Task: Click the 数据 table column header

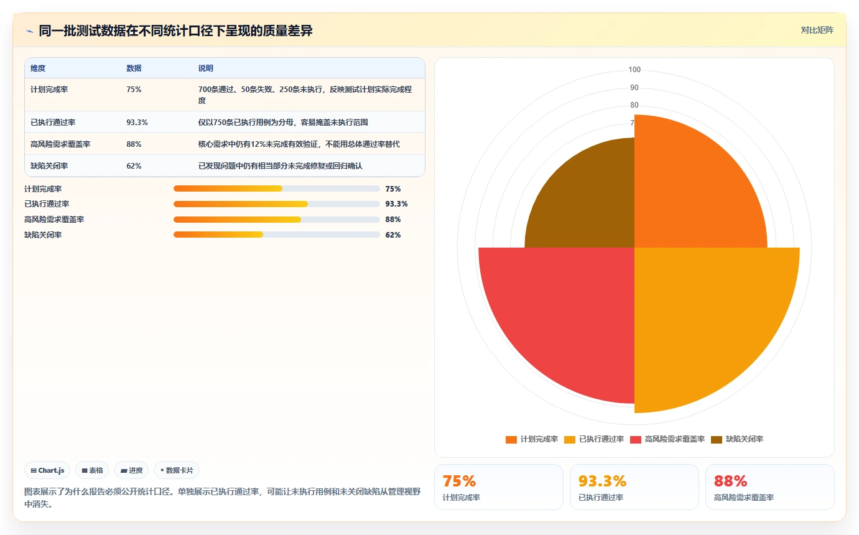Action: click(x=134, y=68)
